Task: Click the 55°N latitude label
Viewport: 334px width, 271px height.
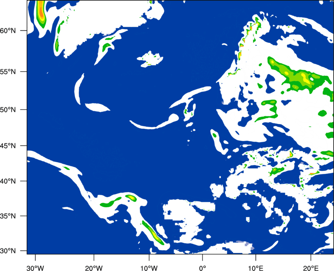Action: (8, 72)
